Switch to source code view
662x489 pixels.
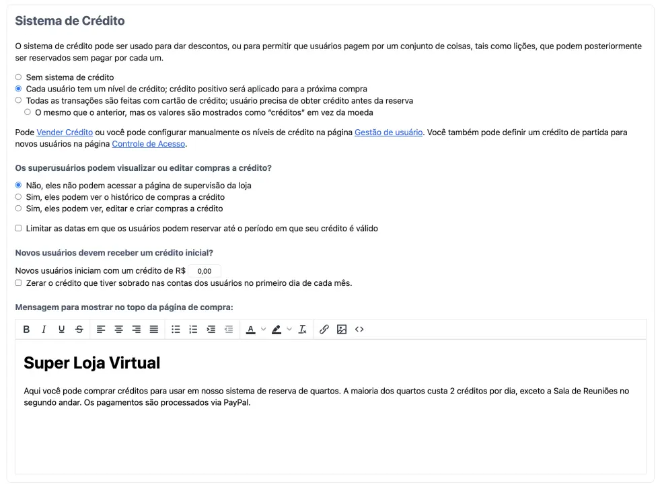(x=359, y=330)
